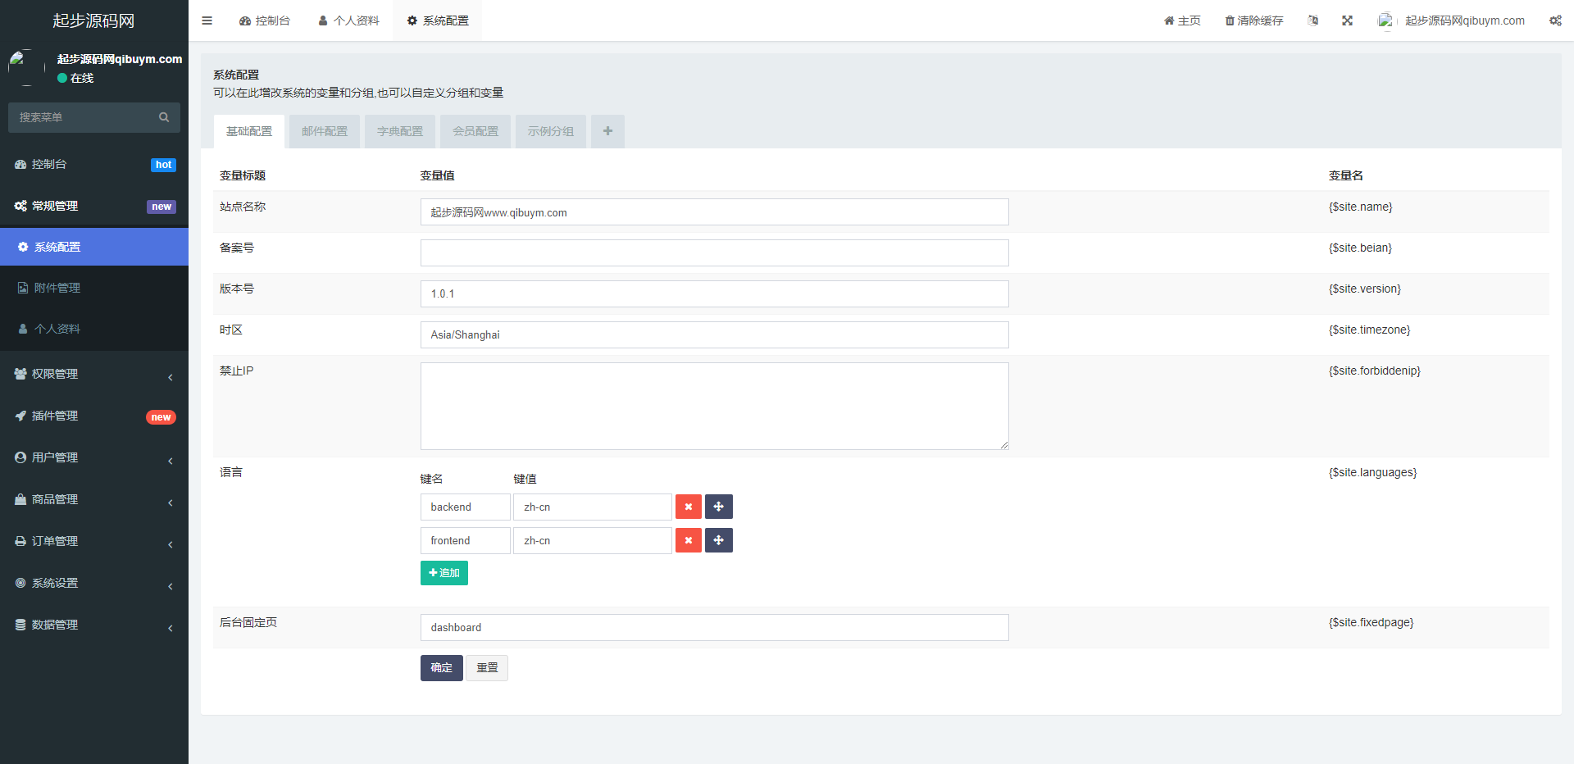Screen dimensions: 1574x764
Task: Click the 起步源码网qibuym.com username in header
Action: [1465, 20]
